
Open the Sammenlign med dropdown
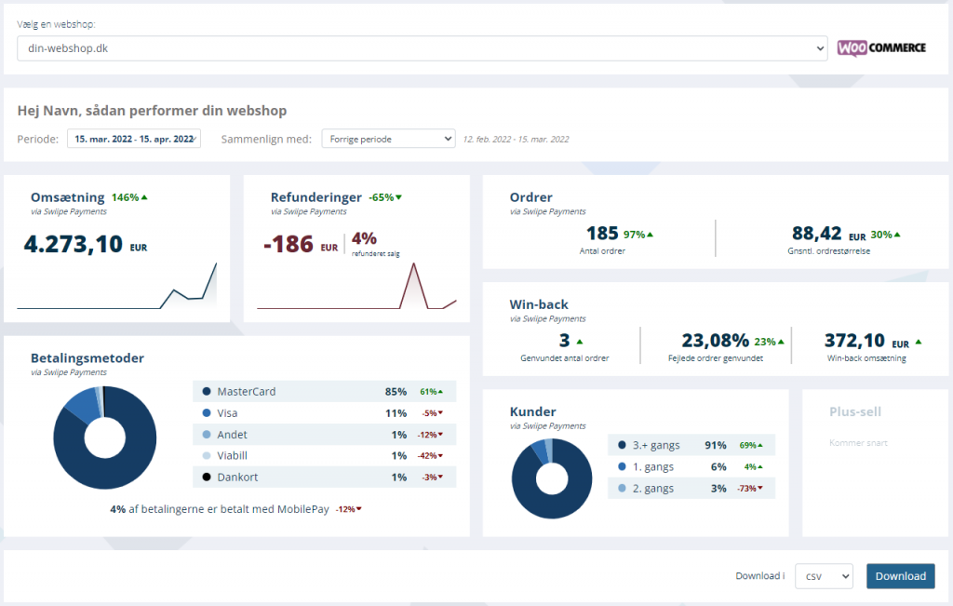point(388,139)
